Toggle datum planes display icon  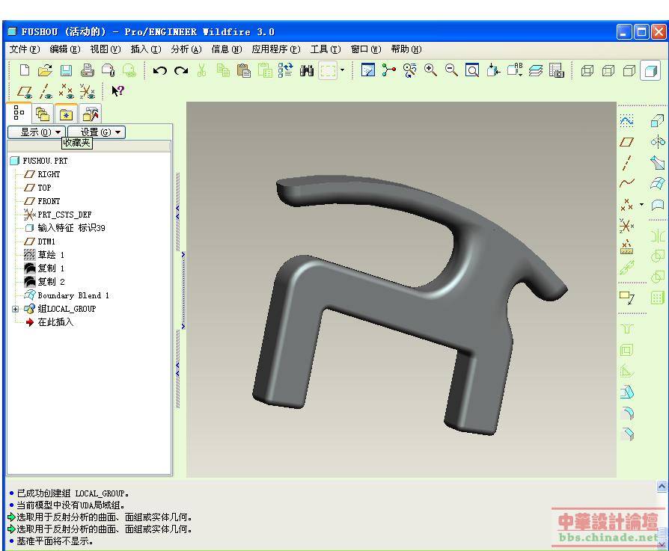25,92
